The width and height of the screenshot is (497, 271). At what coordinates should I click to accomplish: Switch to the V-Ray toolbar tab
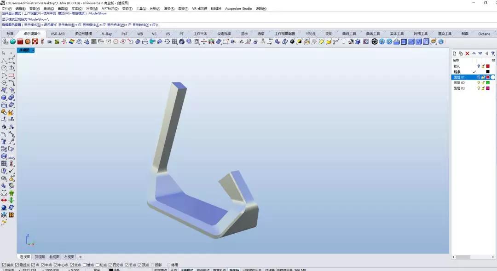(x=106, y=34)
